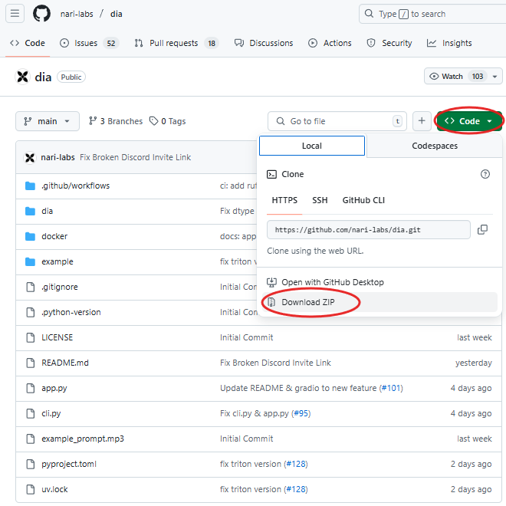This screenshot has width=506, height=506.
Task: Open nari-labs author link in commit row
Action: [58, 157]
